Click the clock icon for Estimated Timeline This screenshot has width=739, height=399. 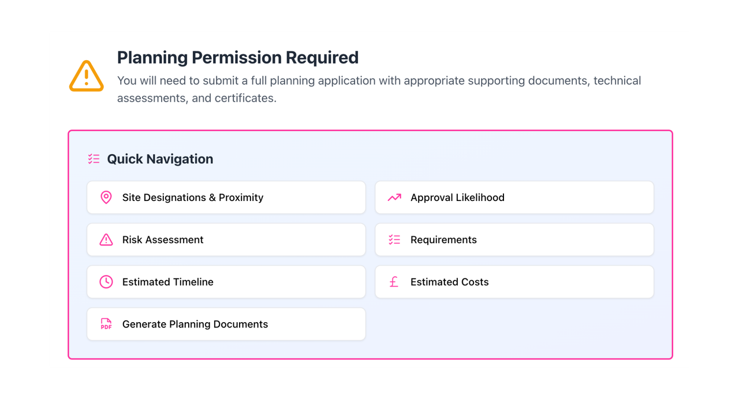click(106, 282)
